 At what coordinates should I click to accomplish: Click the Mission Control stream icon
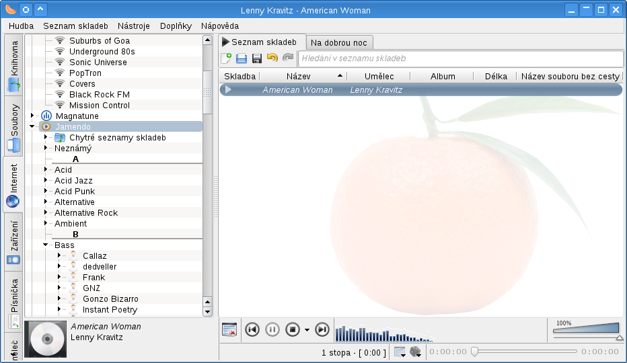pos(60,105)
